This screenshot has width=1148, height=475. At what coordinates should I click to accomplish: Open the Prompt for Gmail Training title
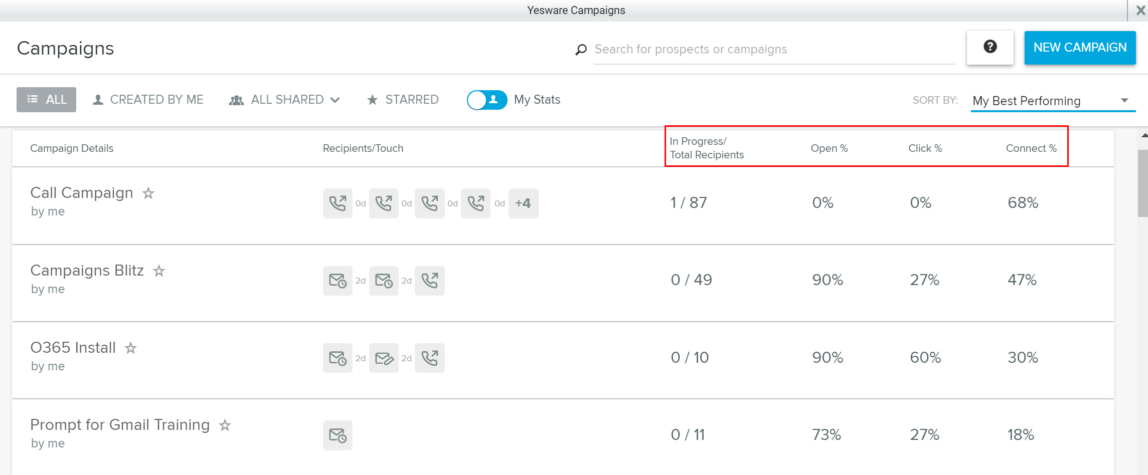(120, 425)
